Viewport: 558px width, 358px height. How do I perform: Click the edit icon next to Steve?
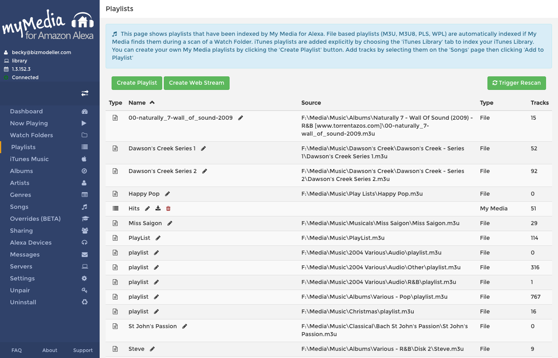coord(152,349)
